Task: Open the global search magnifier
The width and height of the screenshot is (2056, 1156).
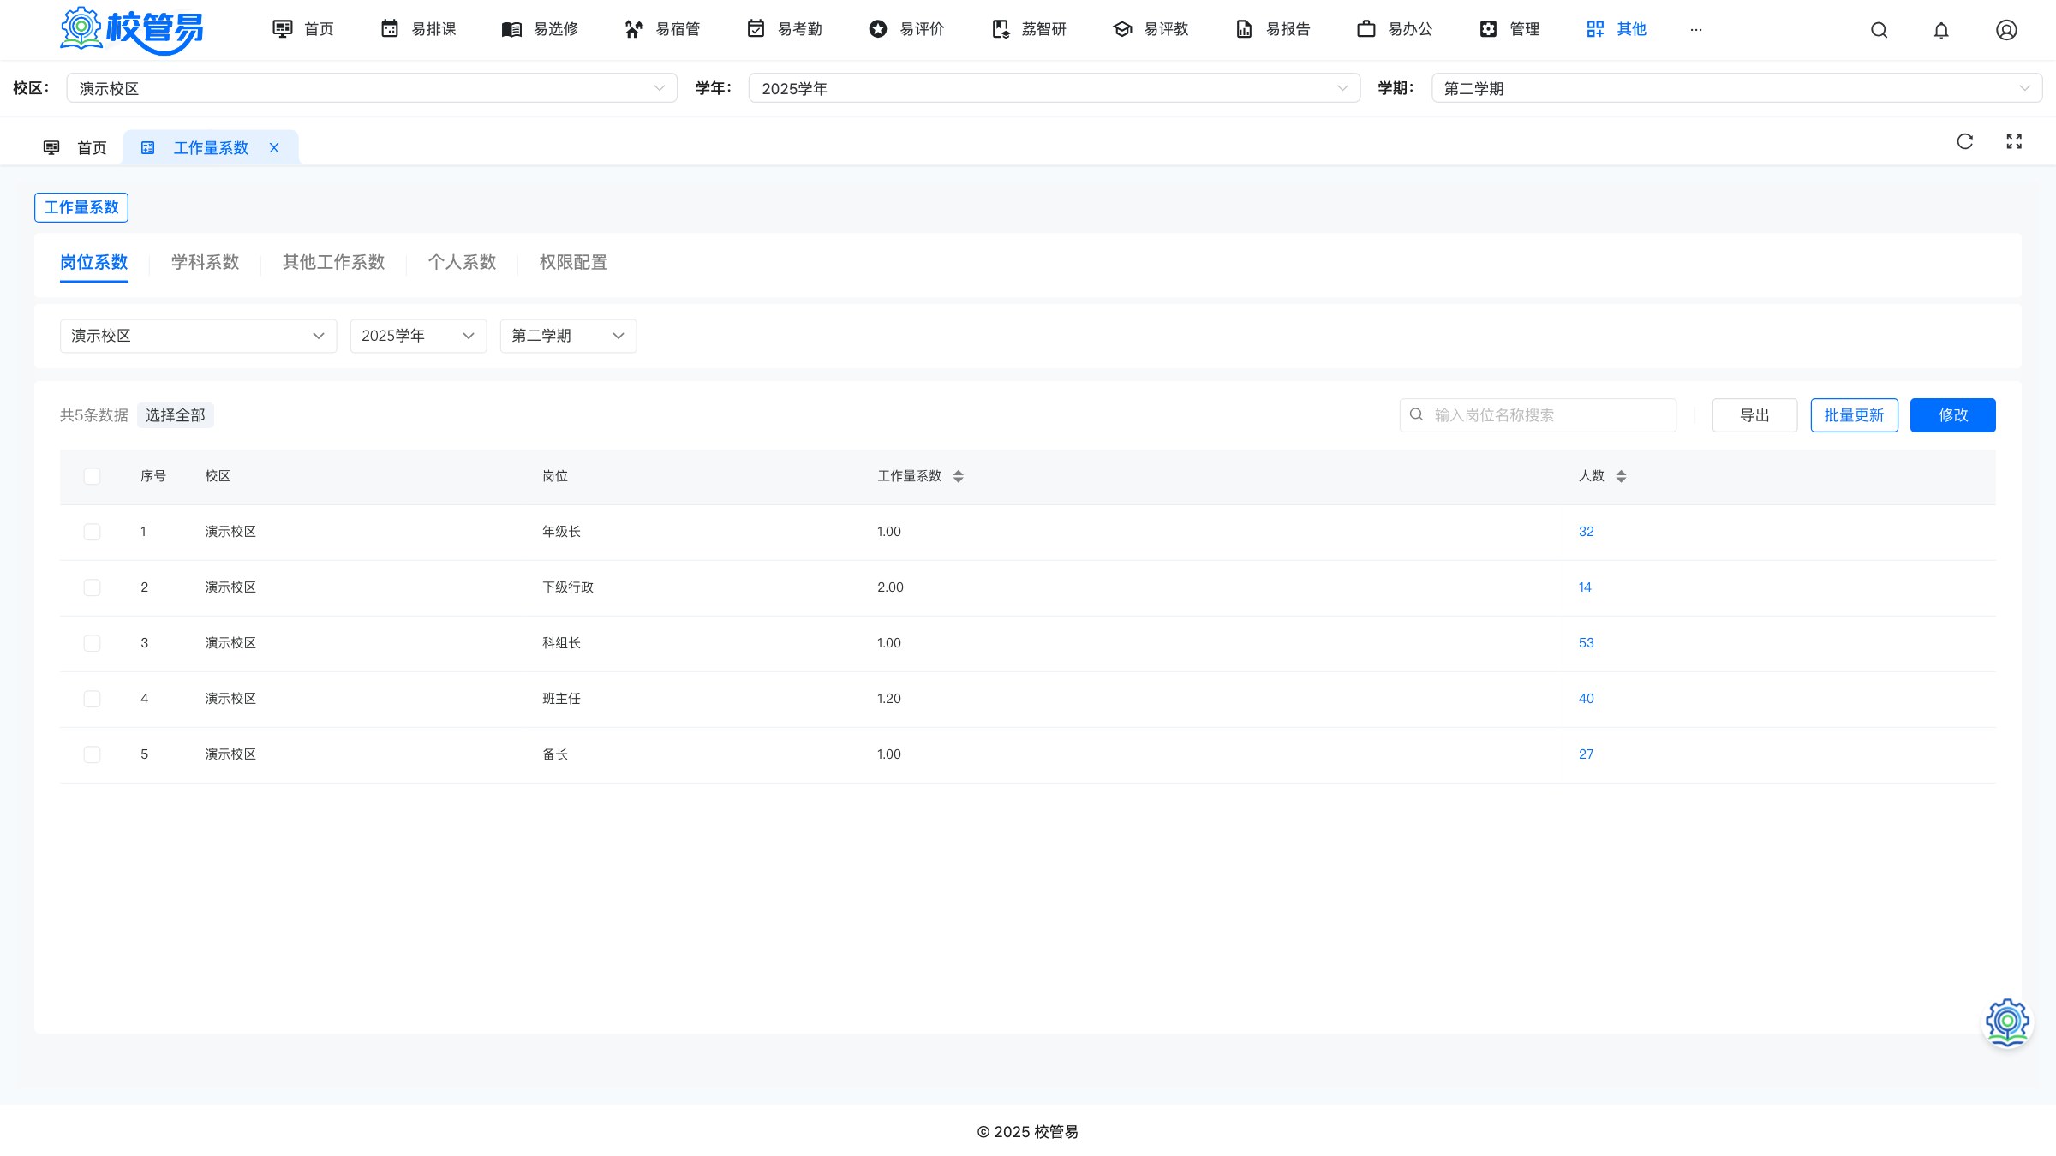Action: (1879, 30)
